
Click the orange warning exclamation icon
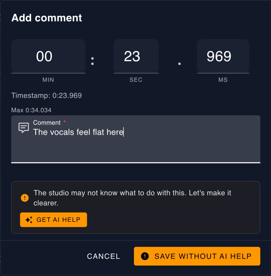[25, 198]
